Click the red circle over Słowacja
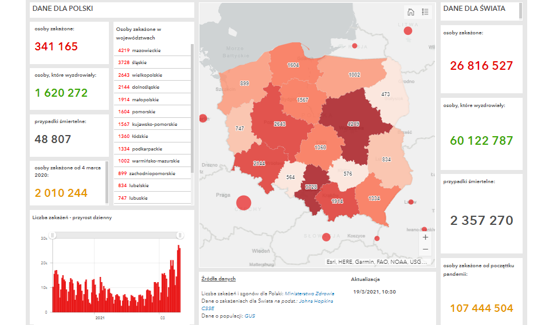Image resolution: width=553 pixels, height=325 pixels. coord(326,237)
